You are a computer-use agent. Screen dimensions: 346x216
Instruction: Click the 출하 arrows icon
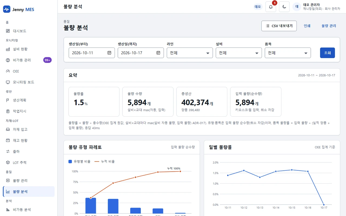(x=8, y=151)
